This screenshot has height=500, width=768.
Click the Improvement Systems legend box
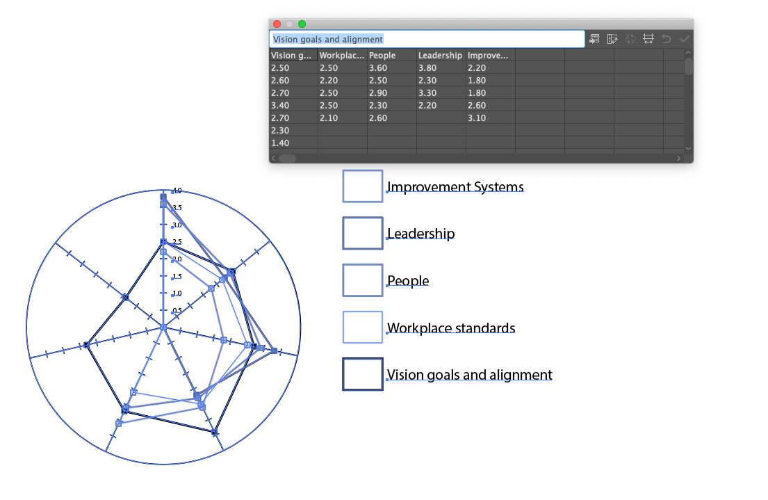362,186
